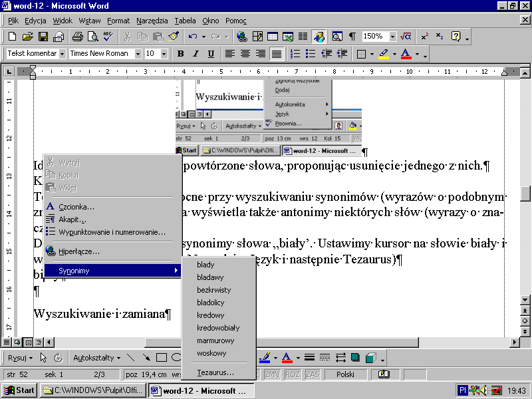Click the Columns icon

303,37
